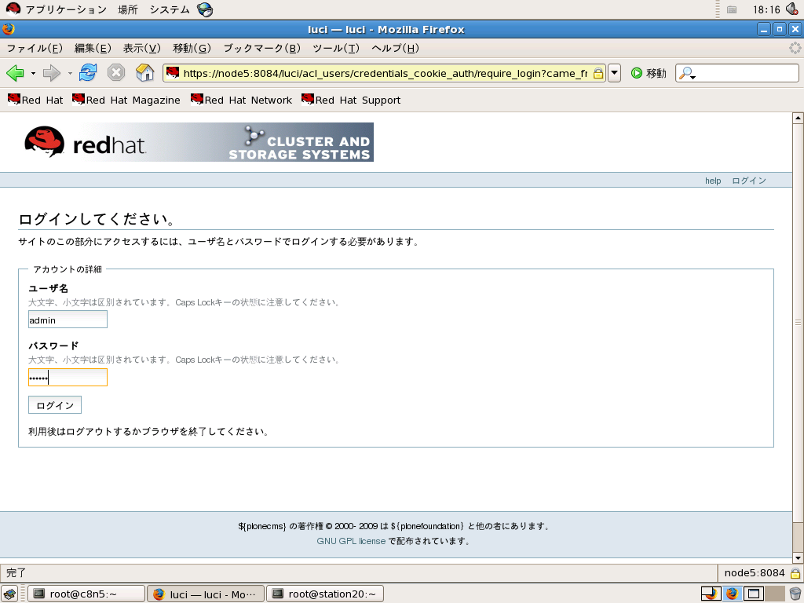Open the ツール(T) menu
The image size is (804, 603).
[x=336, y=48]
